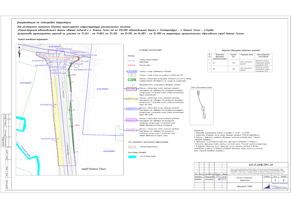291x206 pixels.
Task: Click the "Границы" legend subheading
Action: (131, 56)
